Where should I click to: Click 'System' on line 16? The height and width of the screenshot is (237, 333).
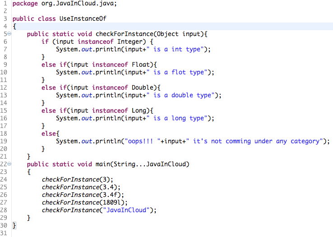click(x=67, y=118)
